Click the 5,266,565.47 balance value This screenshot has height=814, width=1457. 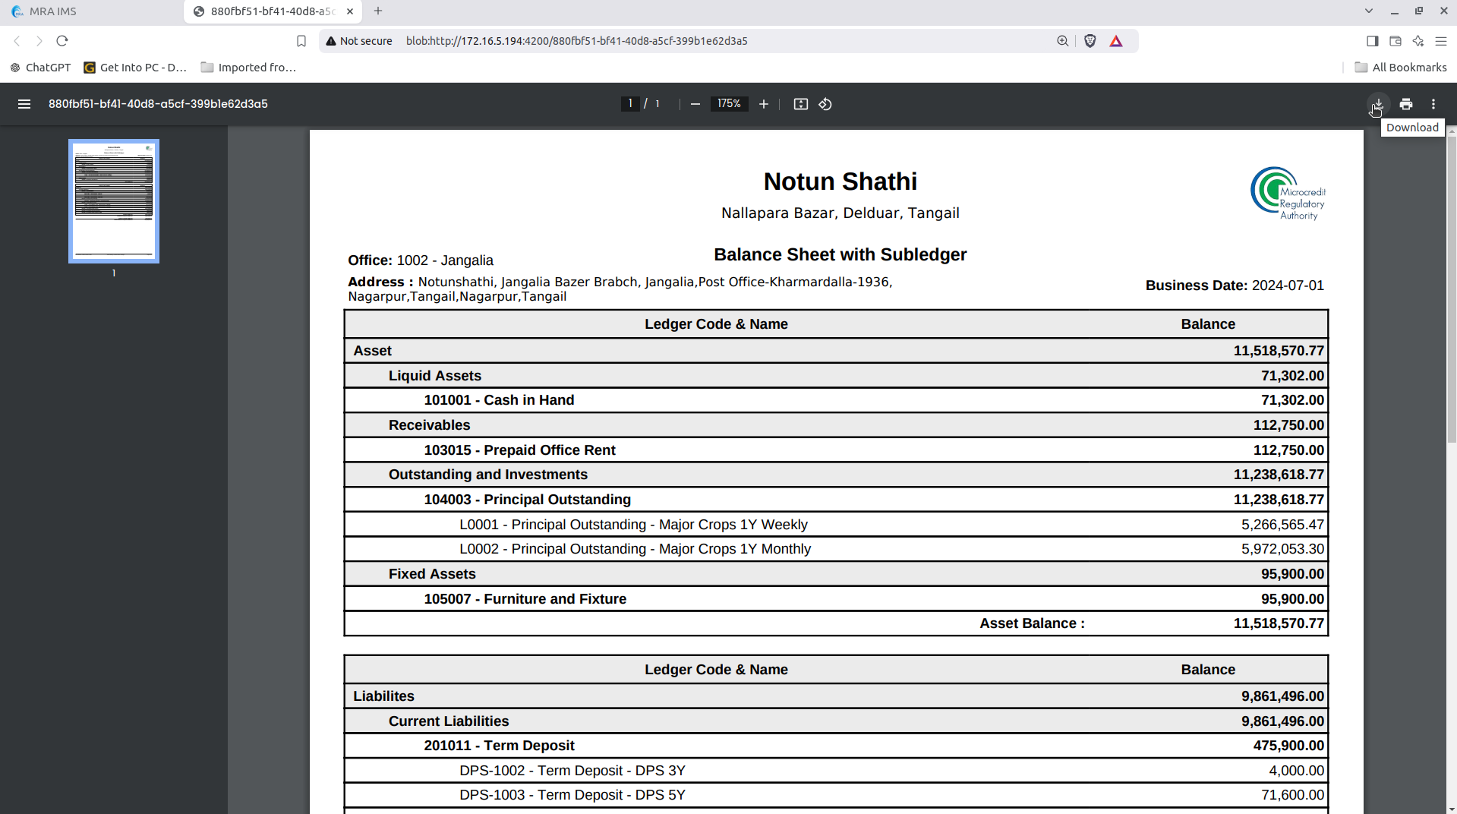1282,525
